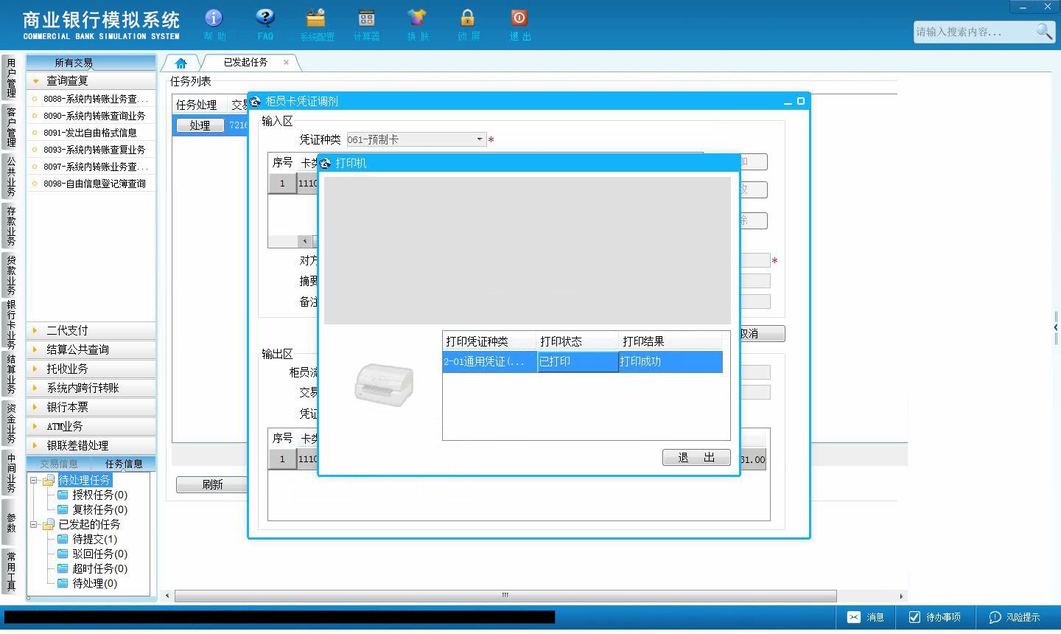Open the 常用工具 side tab
Image resolution: width=1061 pixels, height=634 pixels.
[10, 571]
